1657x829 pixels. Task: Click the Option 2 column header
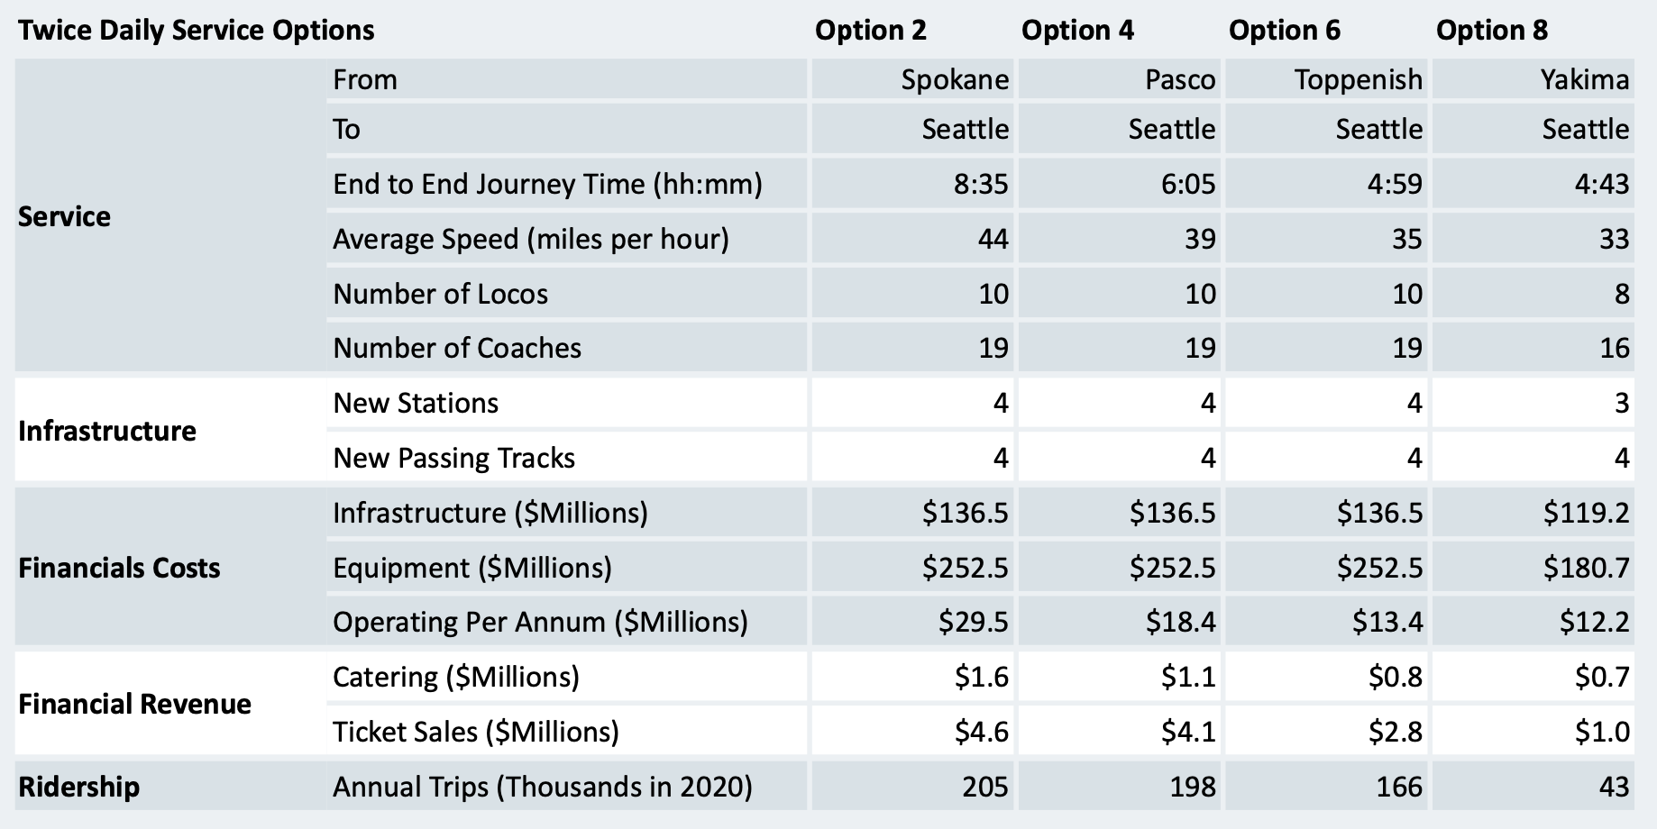pos(870,31)
